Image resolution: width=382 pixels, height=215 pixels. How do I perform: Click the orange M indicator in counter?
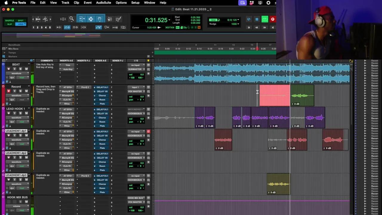point(199,27)
